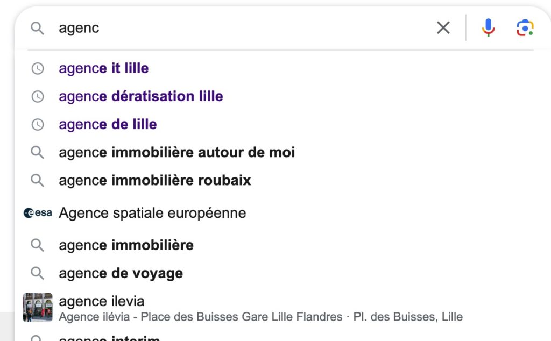Open 'Agence spatiale européenne' suggestion

(152, 212)
